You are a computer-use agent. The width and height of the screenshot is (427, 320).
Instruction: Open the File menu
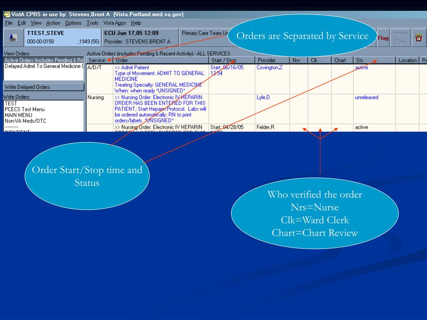(x=9, y=23)
